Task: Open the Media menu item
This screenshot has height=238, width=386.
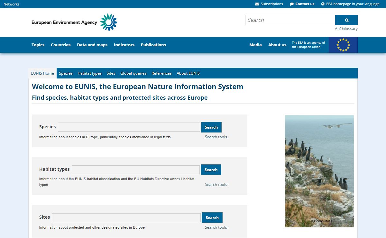Action: click(255, 45)
